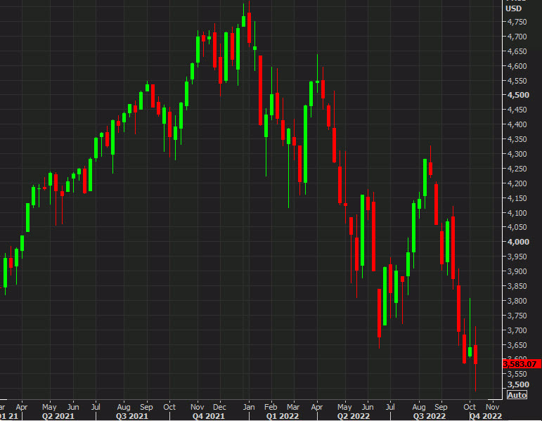Select the Jul label above Q3 2022
The height and width of the screenshot is (421, 542).
pos(390,407)
